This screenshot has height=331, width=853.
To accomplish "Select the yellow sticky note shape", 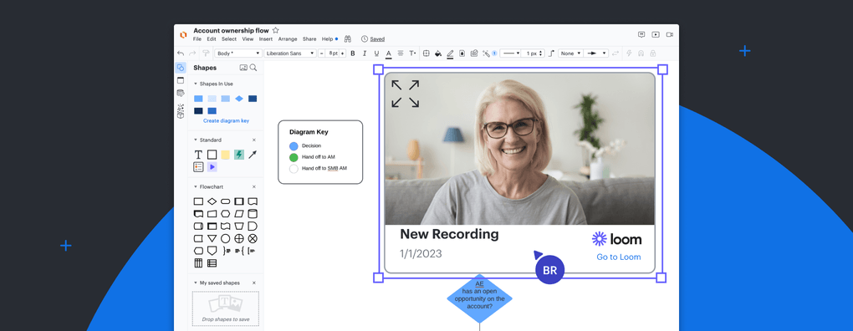I will 225,155.
